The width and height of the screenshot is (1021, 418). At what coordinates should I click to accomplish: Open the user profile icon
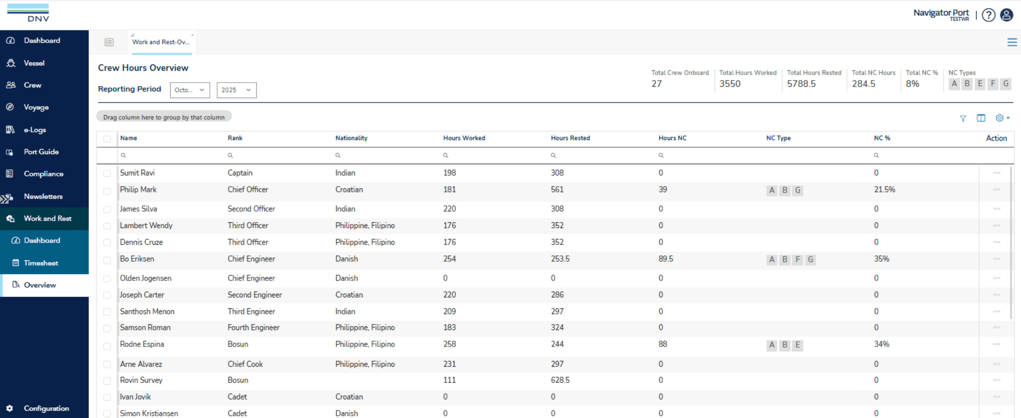(1007, 15)
